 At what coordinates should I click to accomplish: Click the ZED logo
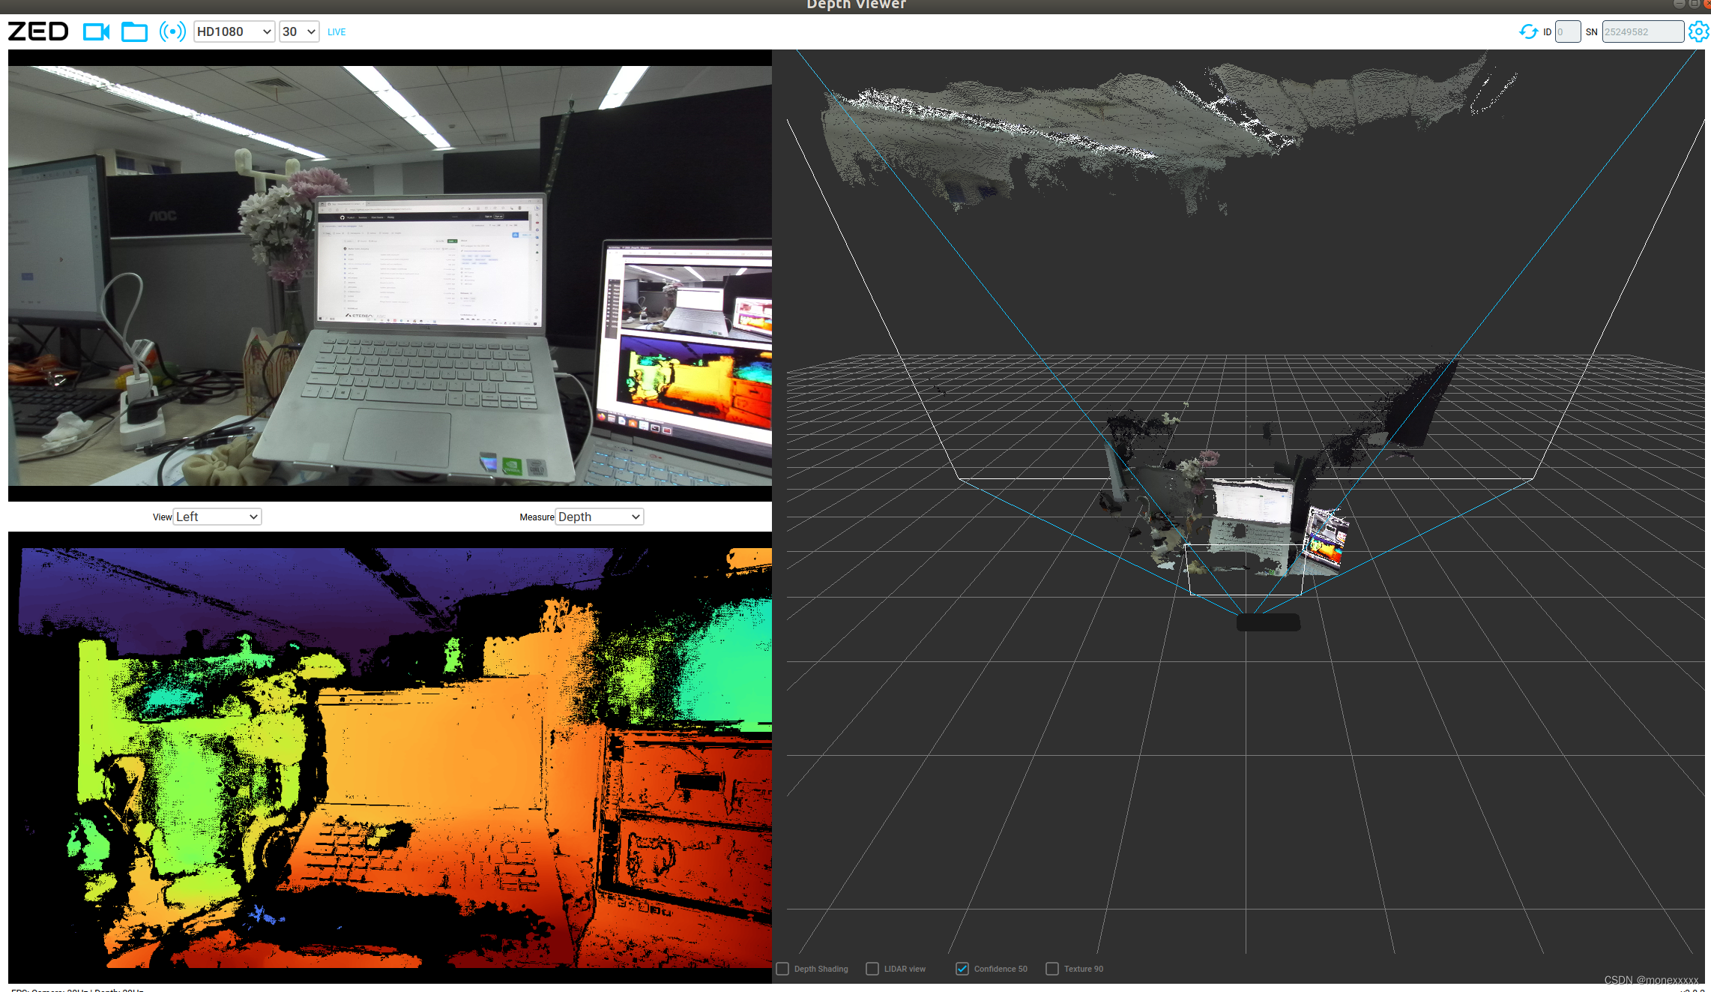tap(38, 31)
